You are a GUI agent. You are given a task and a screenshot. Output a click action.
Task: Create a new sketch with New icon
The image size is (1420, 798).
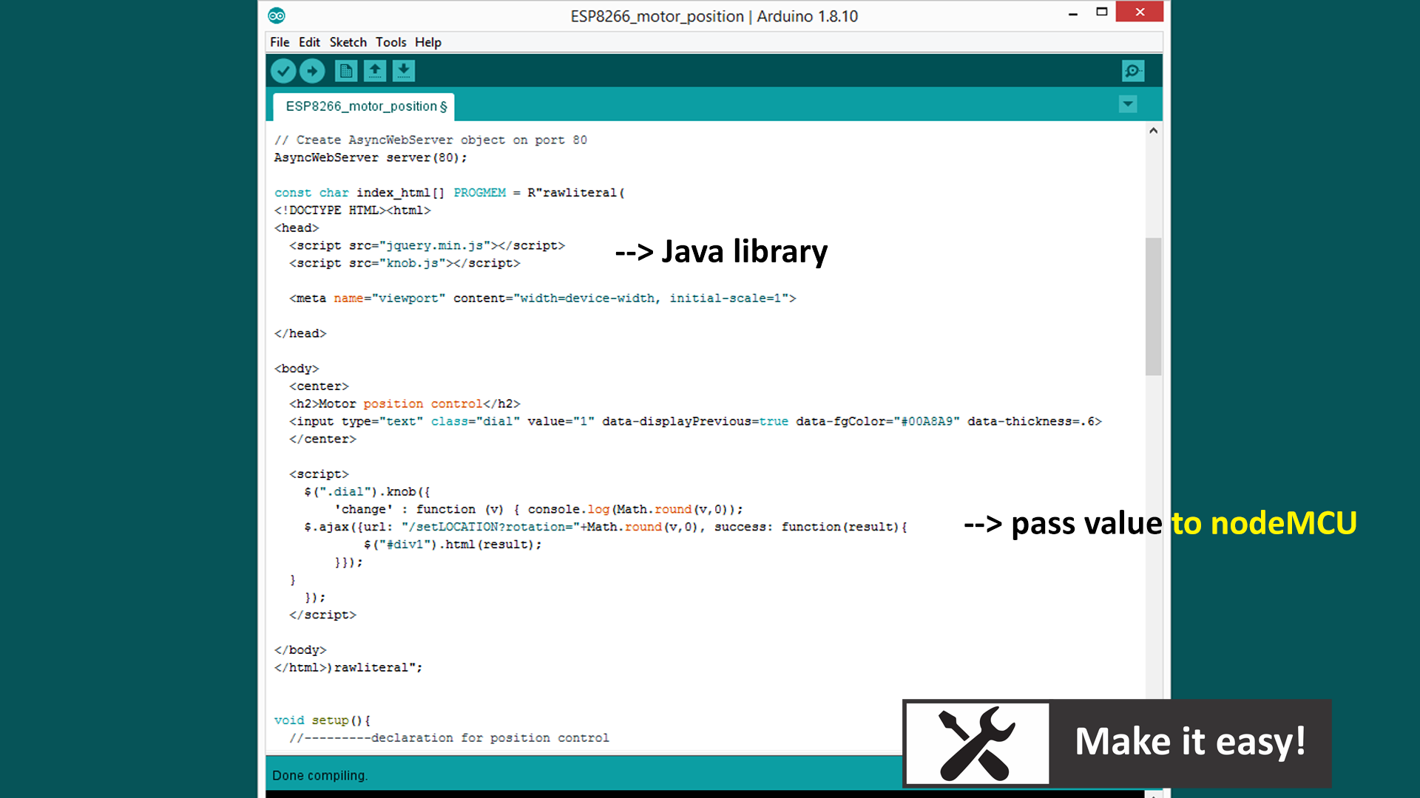tap(346, 71)
